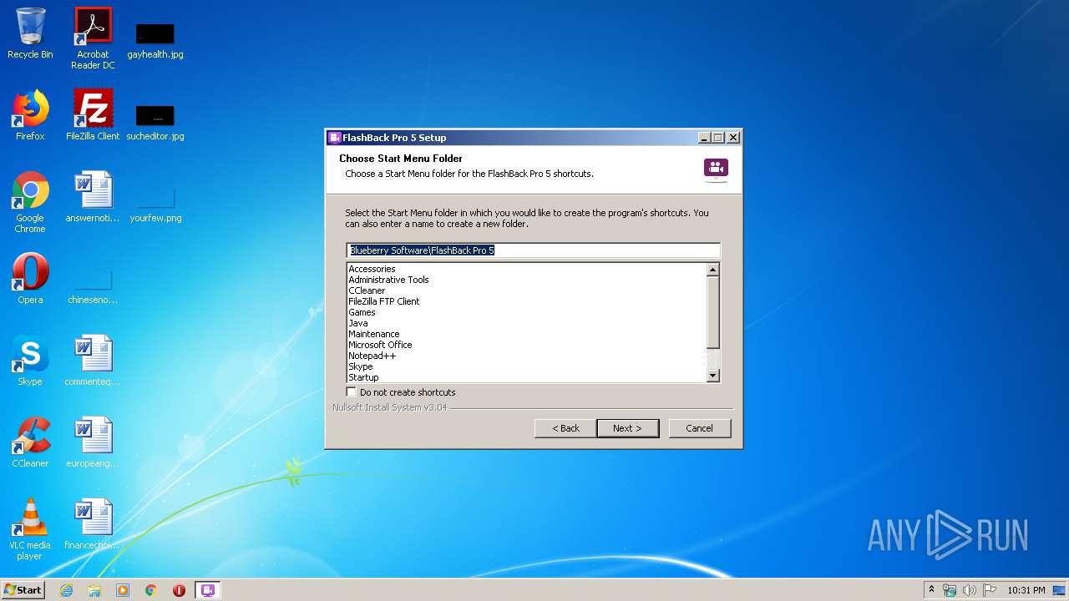
Task: Open the Windows Start menu
Action: pyautogui.click(x=23, y=590)
